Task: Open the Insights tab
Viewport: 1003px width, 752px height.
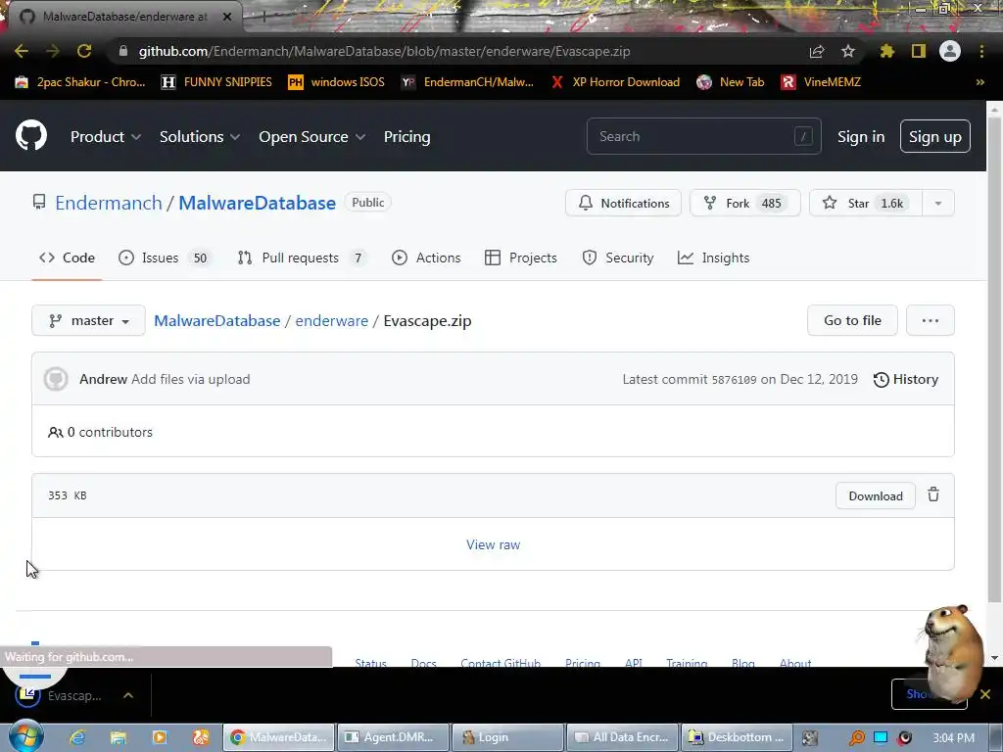Action: 713,258
